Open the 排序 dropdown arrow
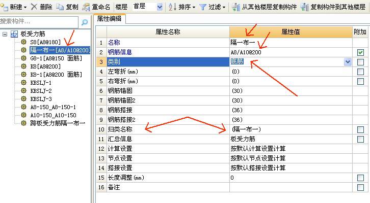Screen dimensions: 370x203 click(x=194, y=7)
